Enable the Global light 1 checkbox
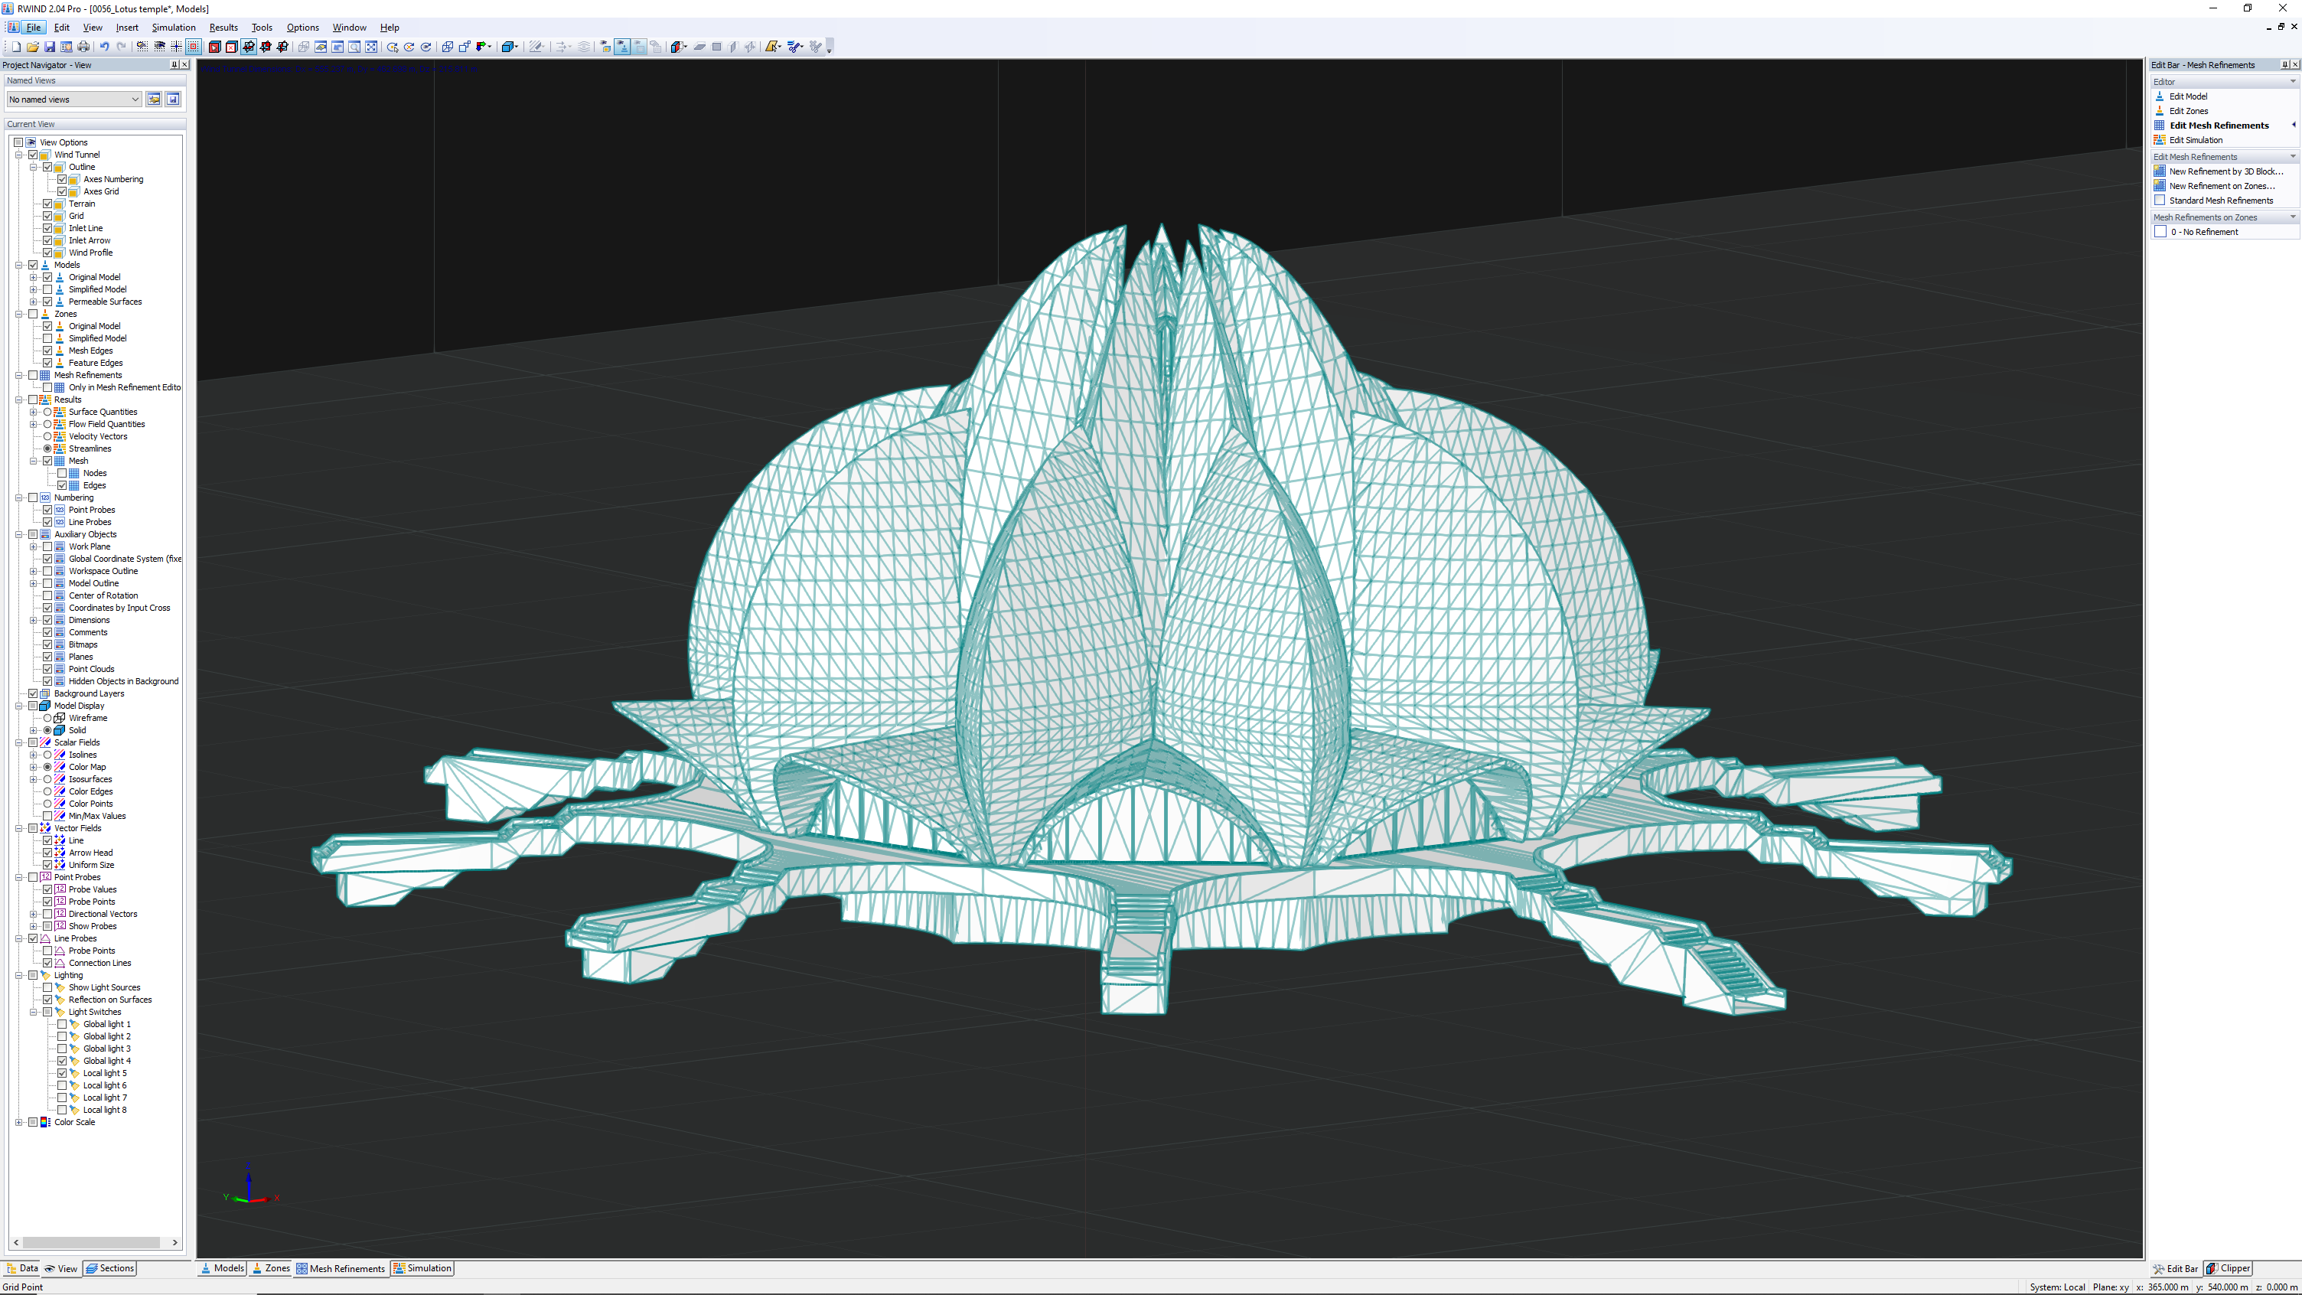 [x=62, y=1023]
